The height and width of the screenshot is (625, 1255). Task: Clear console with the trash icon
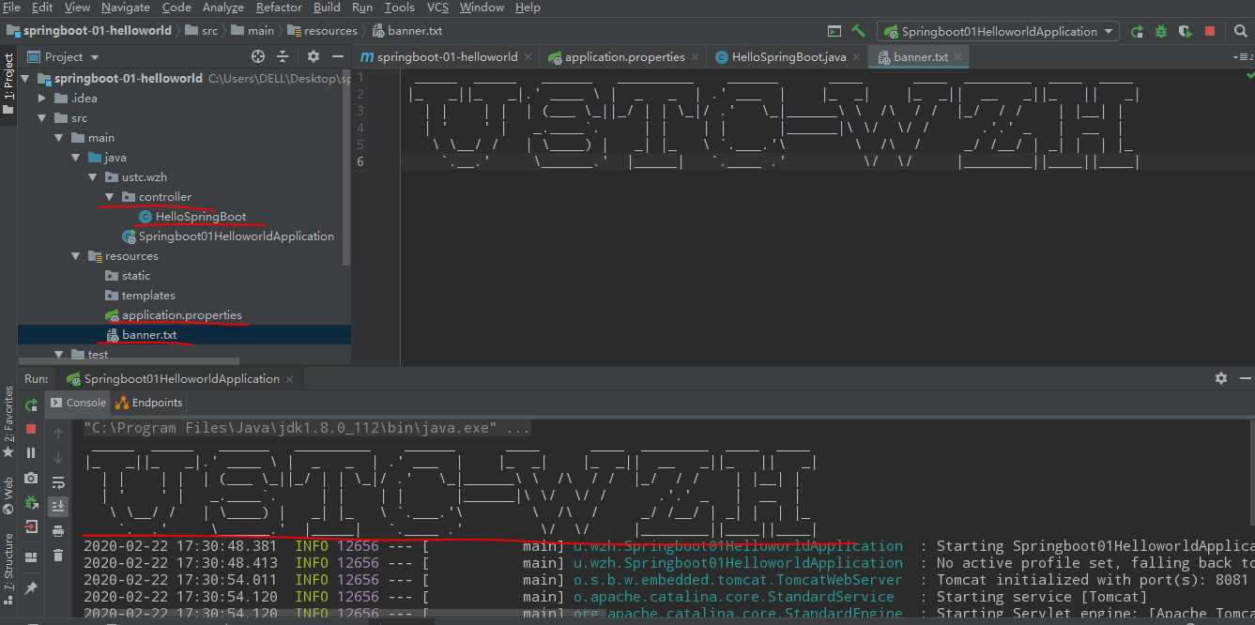[x=58, y=556]
